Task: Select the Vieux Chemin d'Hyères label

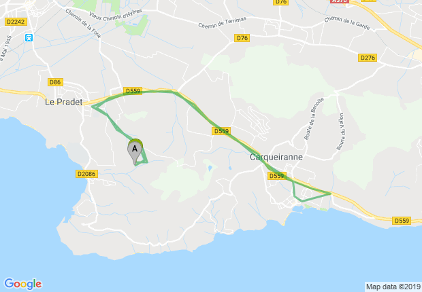Action: (116, 16)
